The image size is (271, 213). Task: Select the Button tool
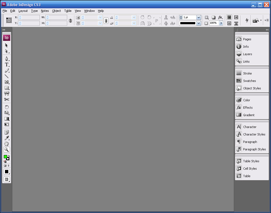tap(7, 94)
